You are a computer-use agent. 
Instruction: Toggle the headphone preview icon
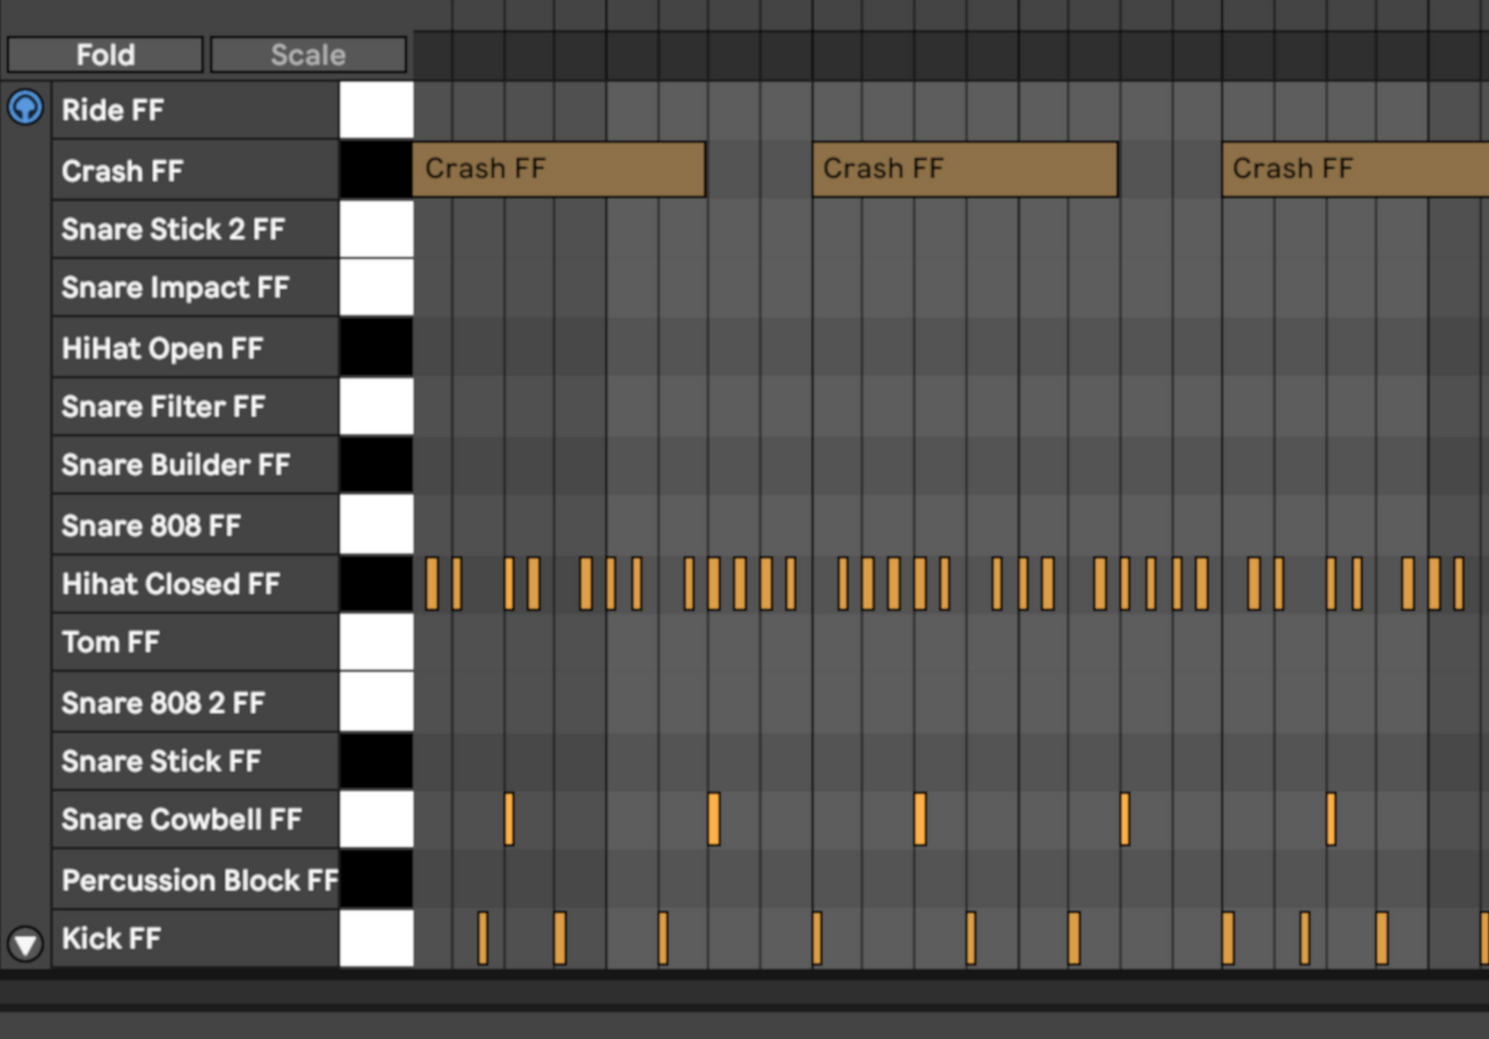25,107
